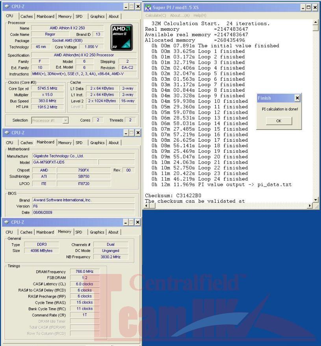Click the Memory CPU-Z window title icon

pos(7,222)
